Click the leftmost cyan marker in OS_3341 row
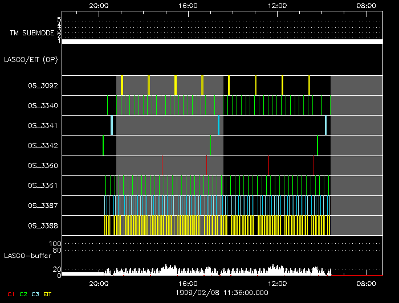The image size is (399, 303). click(x=112, y=125)
